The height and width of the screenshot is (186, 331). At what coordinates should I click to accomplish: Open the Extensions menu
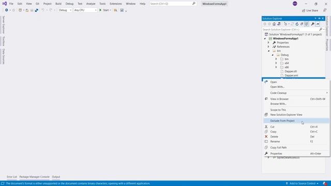pyautogui.click(x=115, y=4)
